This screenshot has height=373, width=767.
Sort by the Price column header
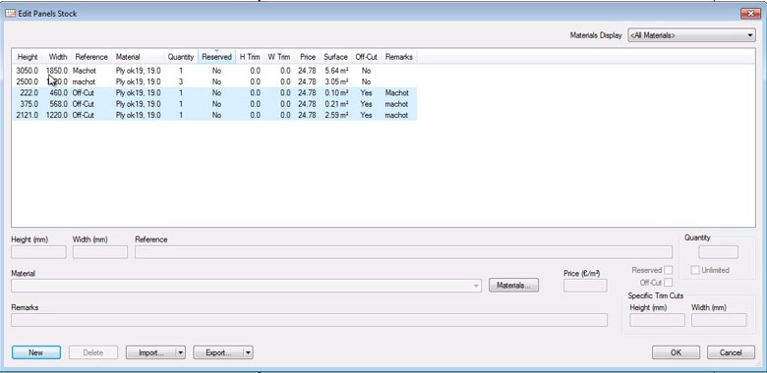click(x=307, y=57)
